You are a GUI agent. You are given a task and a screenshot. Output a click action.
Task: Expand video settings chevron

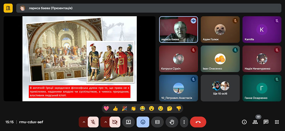tap(105, 122)
